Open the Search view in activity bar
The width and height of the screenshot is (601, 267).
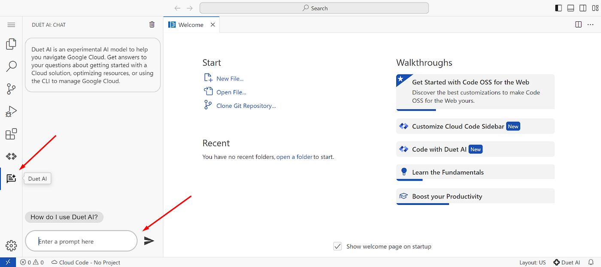11,66
